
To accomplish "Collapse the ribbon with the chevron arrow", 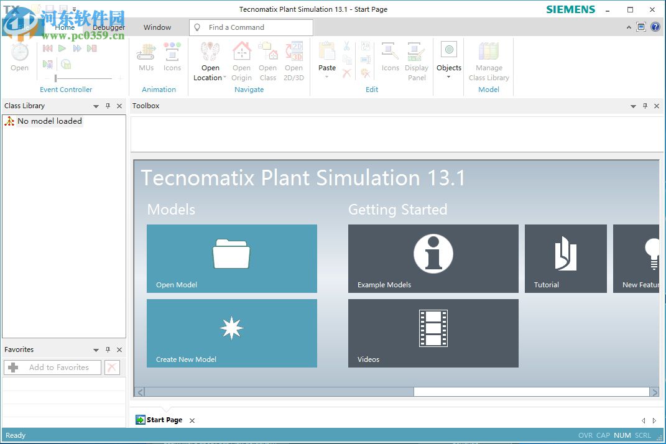I will [x=627, y=27].
